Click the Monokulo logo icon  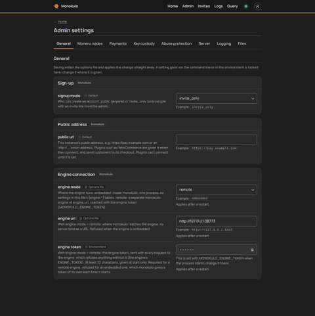56,6
